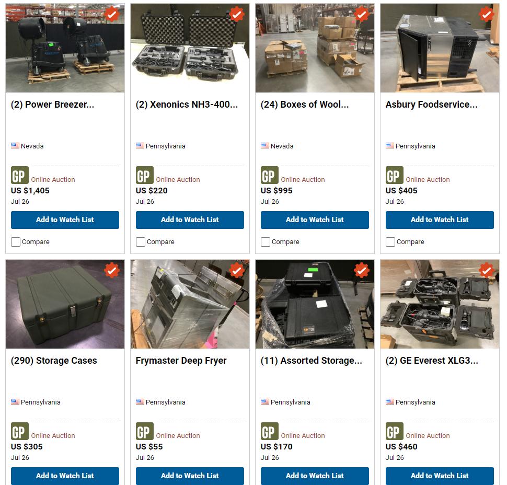The height and width of the screenshot is (485, 507).
Task: Open the Frymaster Deep Fryer photo
Action: (190, 304)
